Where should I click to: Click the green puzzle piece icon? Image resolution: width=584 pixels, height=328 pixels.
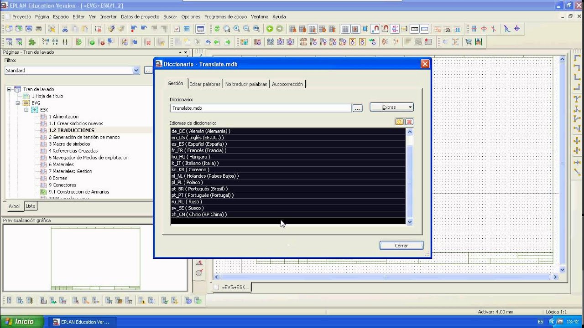[32, 42]
